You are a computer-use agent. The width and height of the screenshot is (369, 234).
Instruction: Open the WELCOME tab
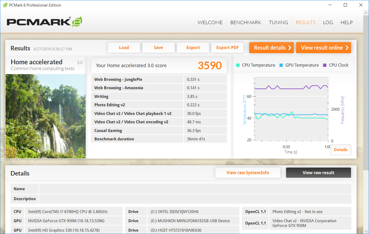coord(210,23)
